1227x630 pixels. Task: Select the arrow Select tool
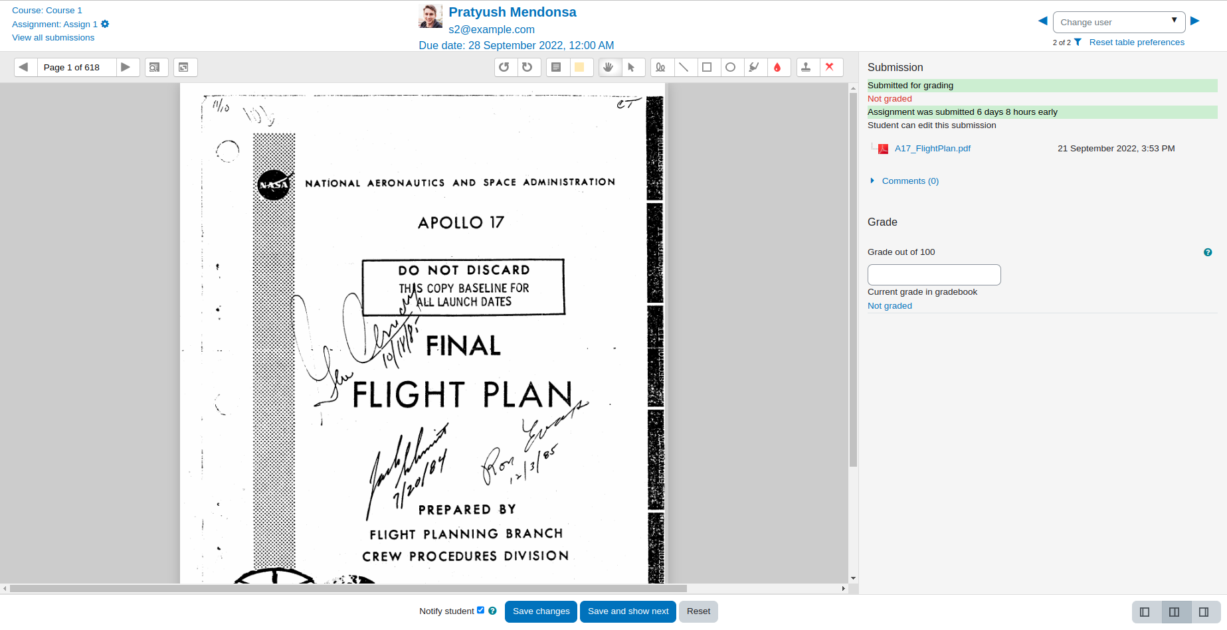[x=632, y=67]
